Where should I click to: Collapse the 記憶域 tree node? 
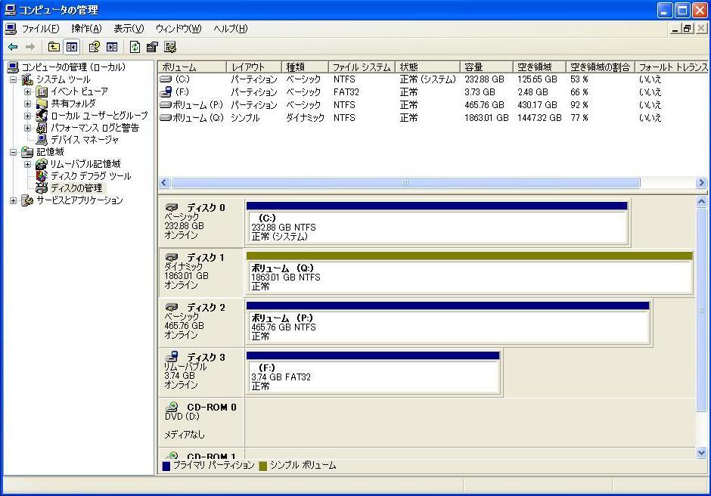13,152
